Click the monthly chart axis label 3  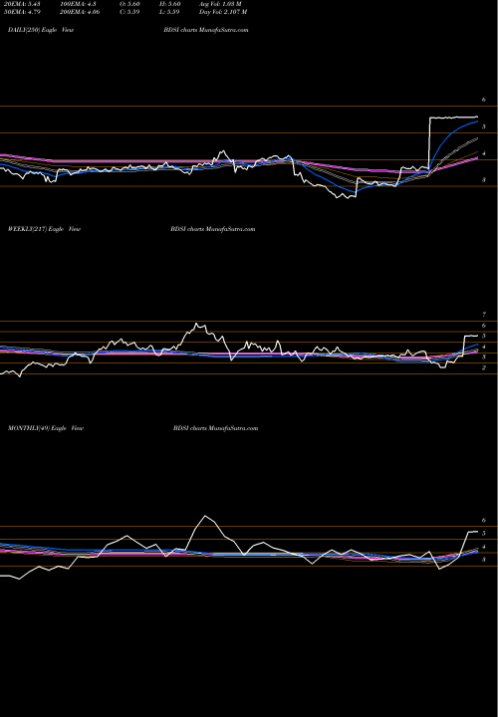[483, 560]
